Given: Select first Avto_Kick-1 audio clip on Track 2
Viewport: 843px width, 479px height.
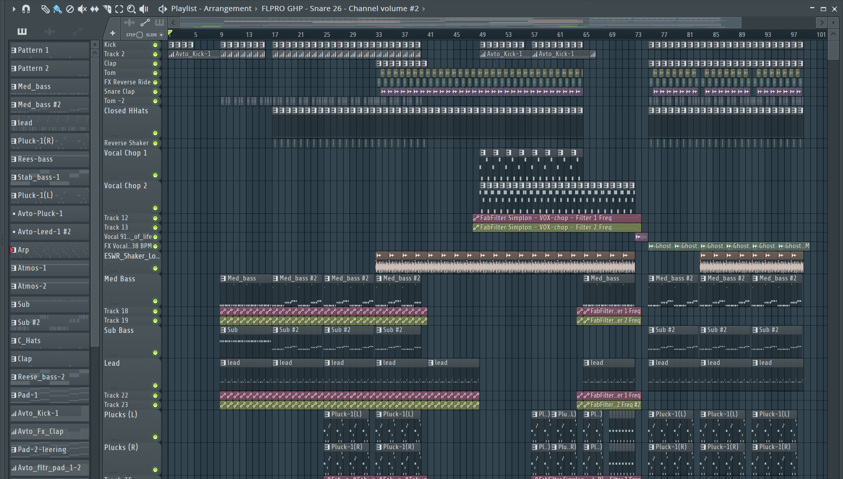Looking at the screenshot, I should tap(194, 54).
